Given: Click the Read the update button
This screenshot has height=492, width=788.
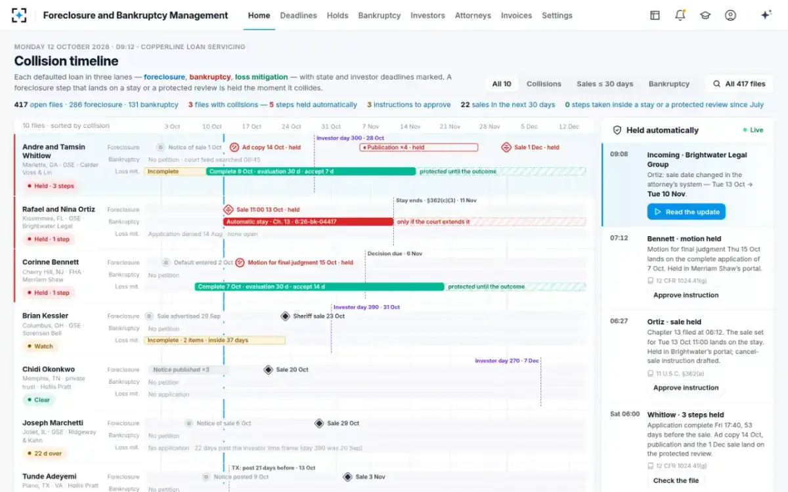Looking at the screenshot, I should click(x=686, y=212).
